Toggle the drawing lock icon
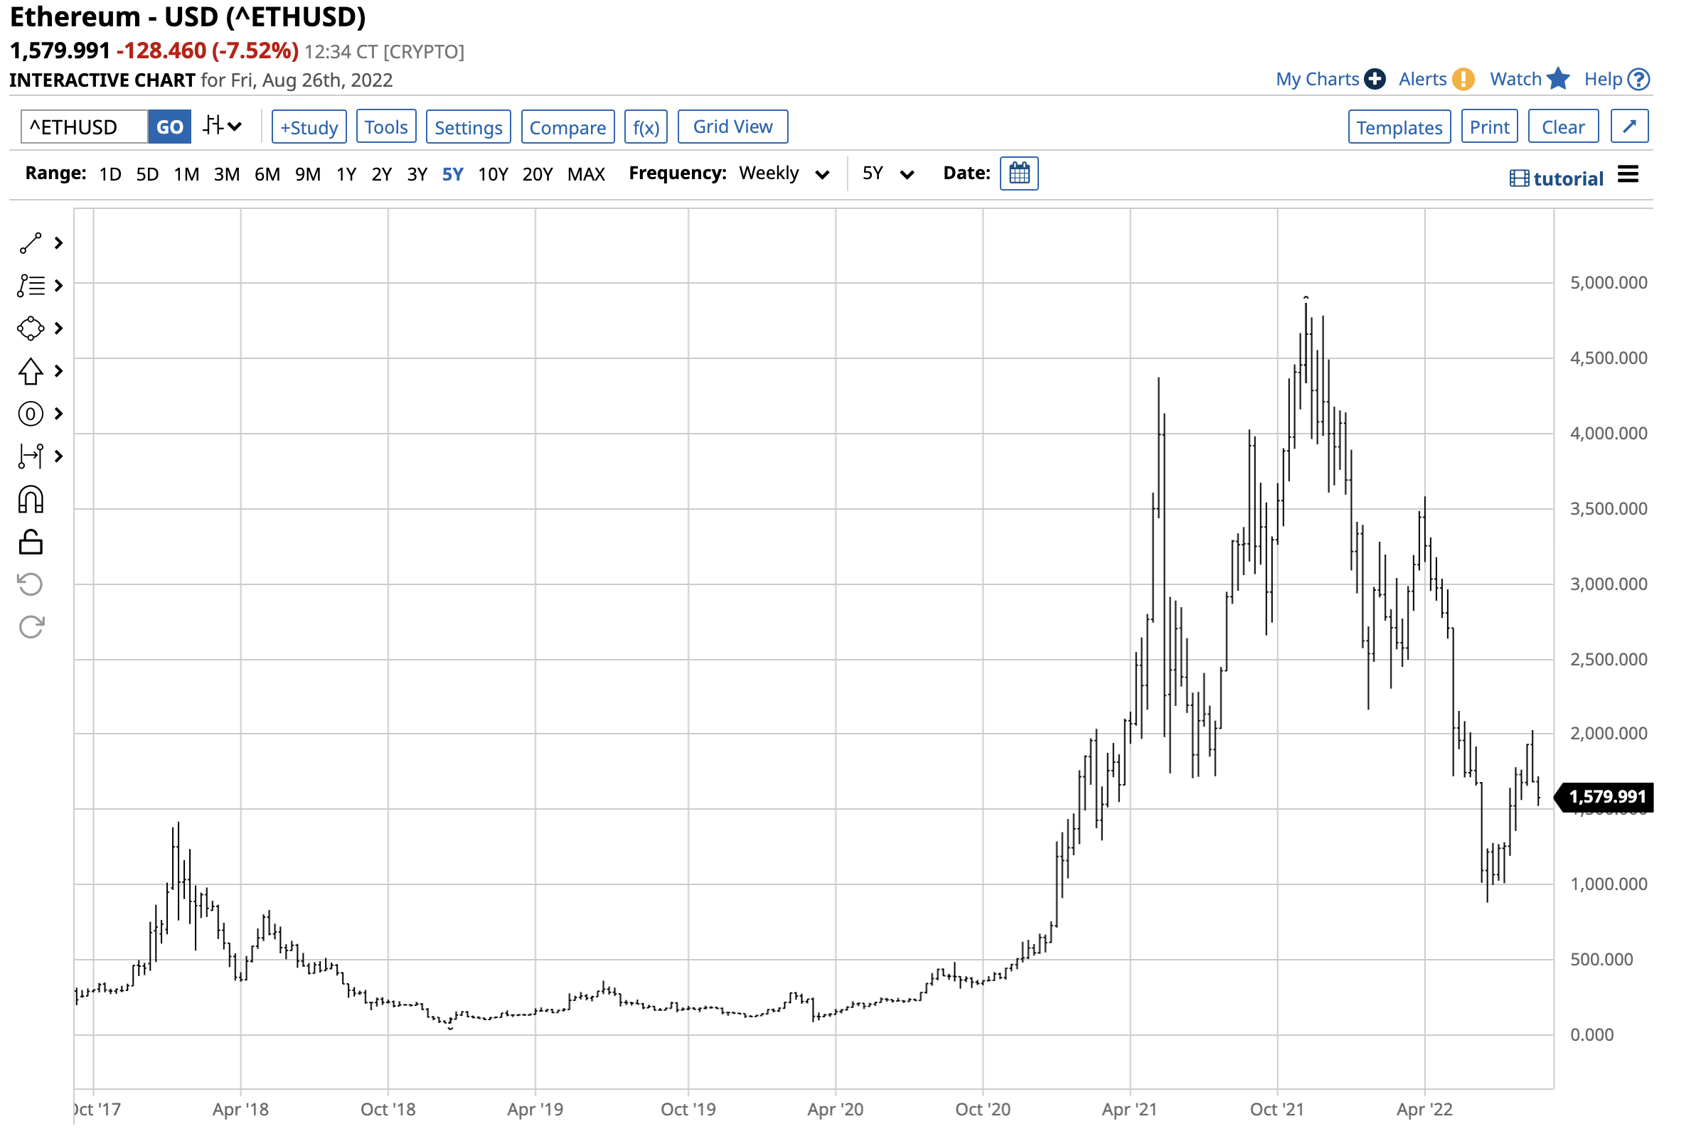 tap(31, 542)
